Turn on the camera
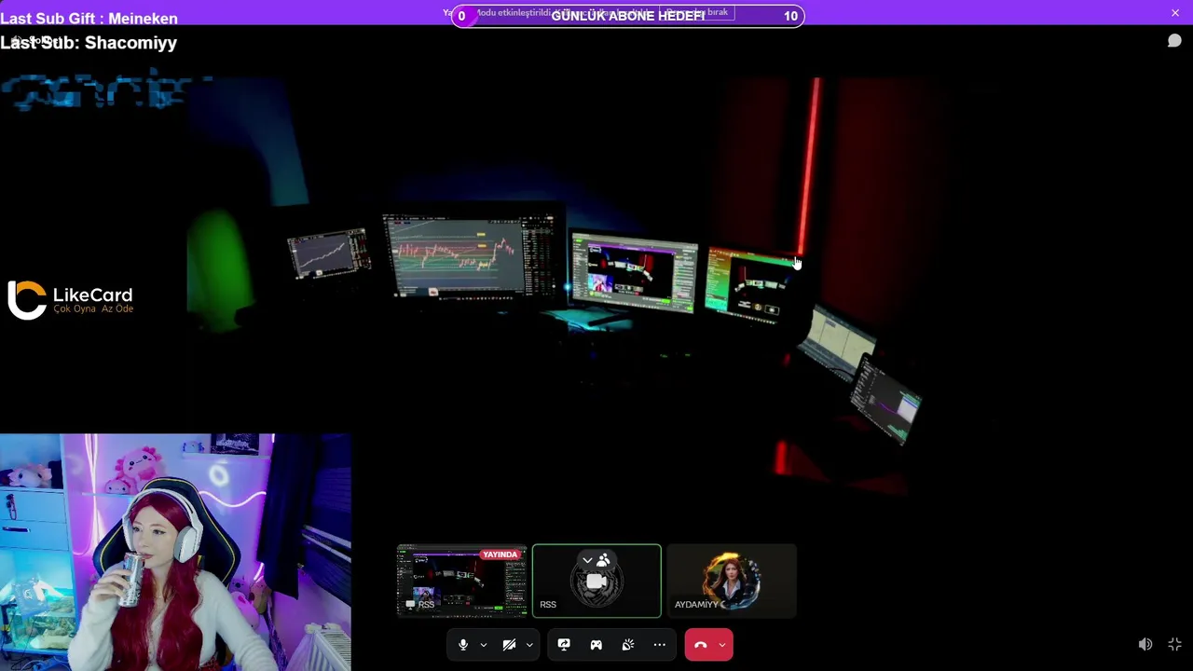This screenshot has height=671, width=1193. [509, 645]
